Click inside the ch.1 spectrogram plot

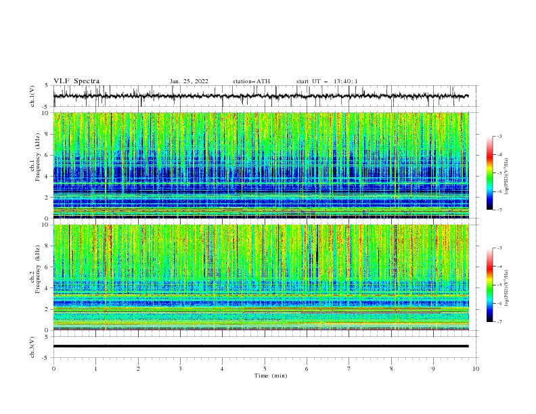coord(261,165)
